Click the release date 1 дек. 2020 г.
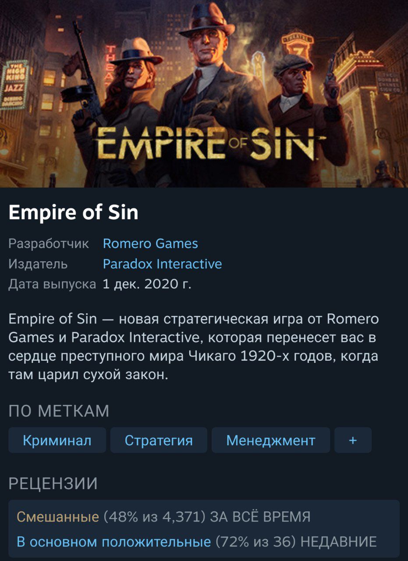 point(147,284)
